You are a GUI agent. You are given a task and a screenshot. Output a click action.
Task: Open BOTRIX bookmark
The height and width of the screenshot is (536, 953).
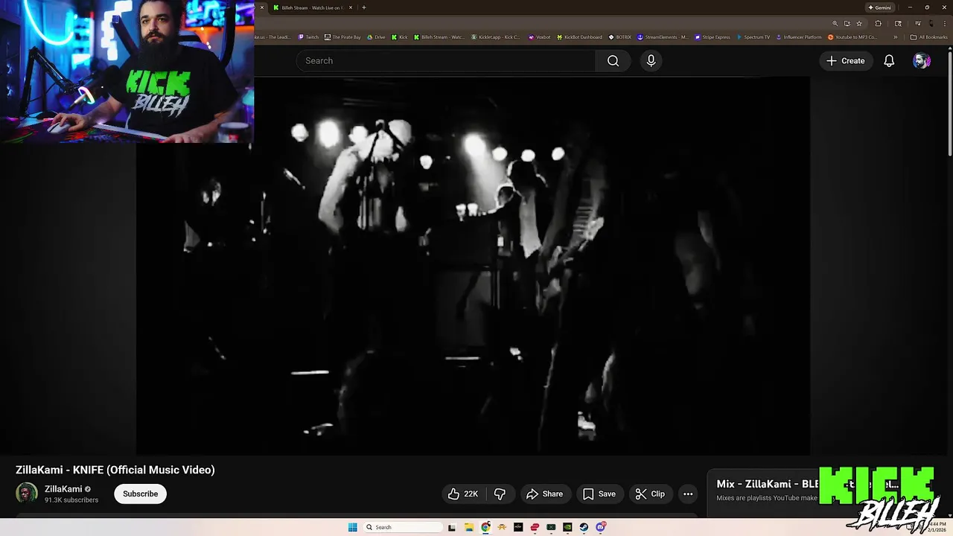[x=619, y=37]
